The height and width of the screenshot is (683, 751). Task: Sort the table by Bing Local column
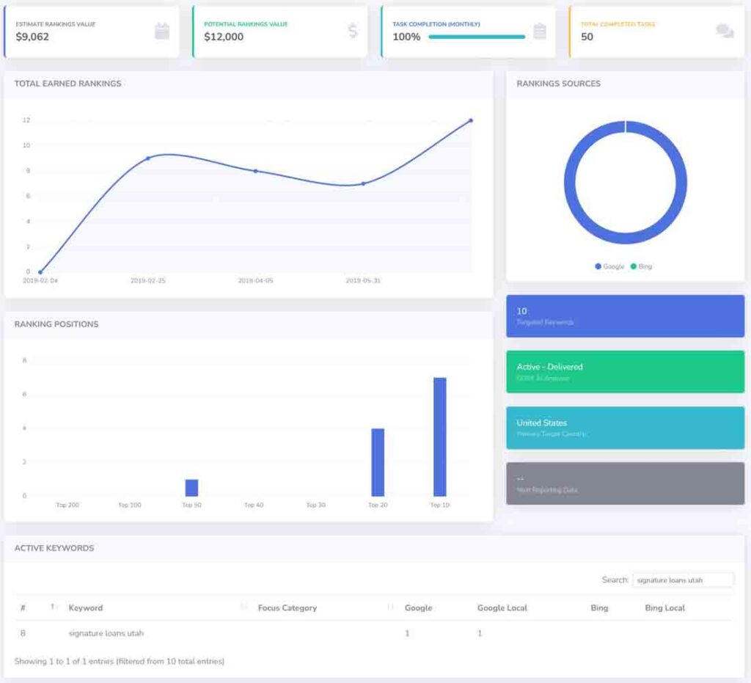pos(664,607)
